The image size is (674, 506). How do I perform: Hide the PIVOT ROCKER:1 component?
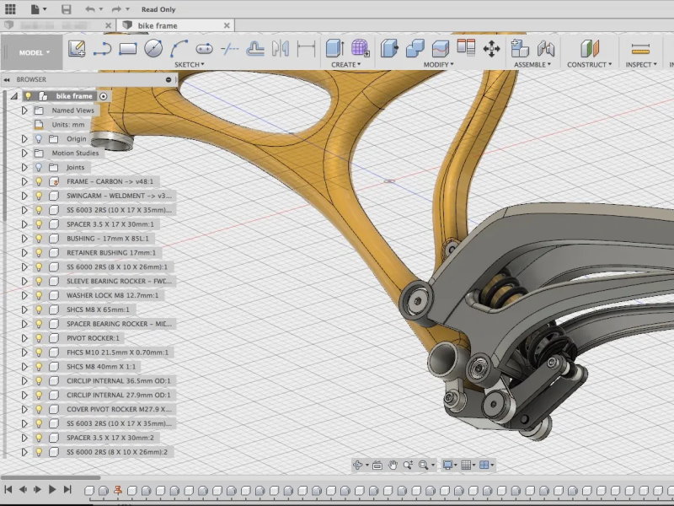coord(39,338)
